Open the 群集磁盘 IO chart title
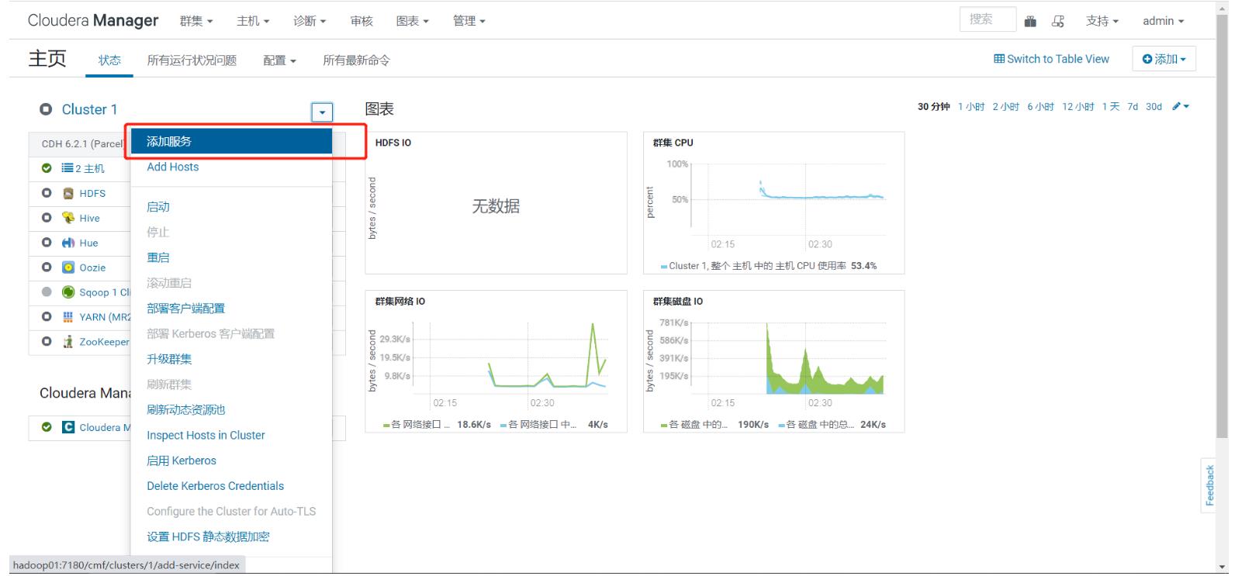Viewport: 1242px width, 576px height. pos(677,302)
